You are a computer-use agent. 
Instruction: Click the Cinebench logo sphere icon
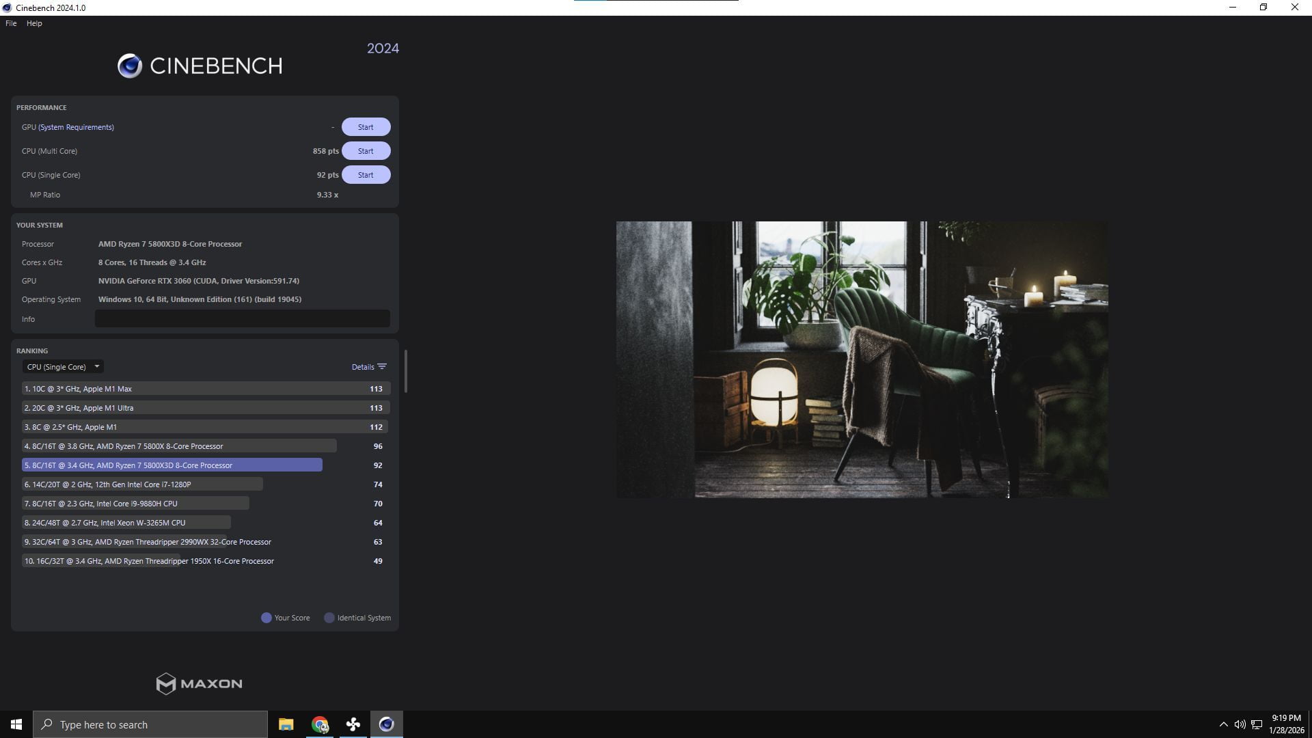[x=130, y=66]
